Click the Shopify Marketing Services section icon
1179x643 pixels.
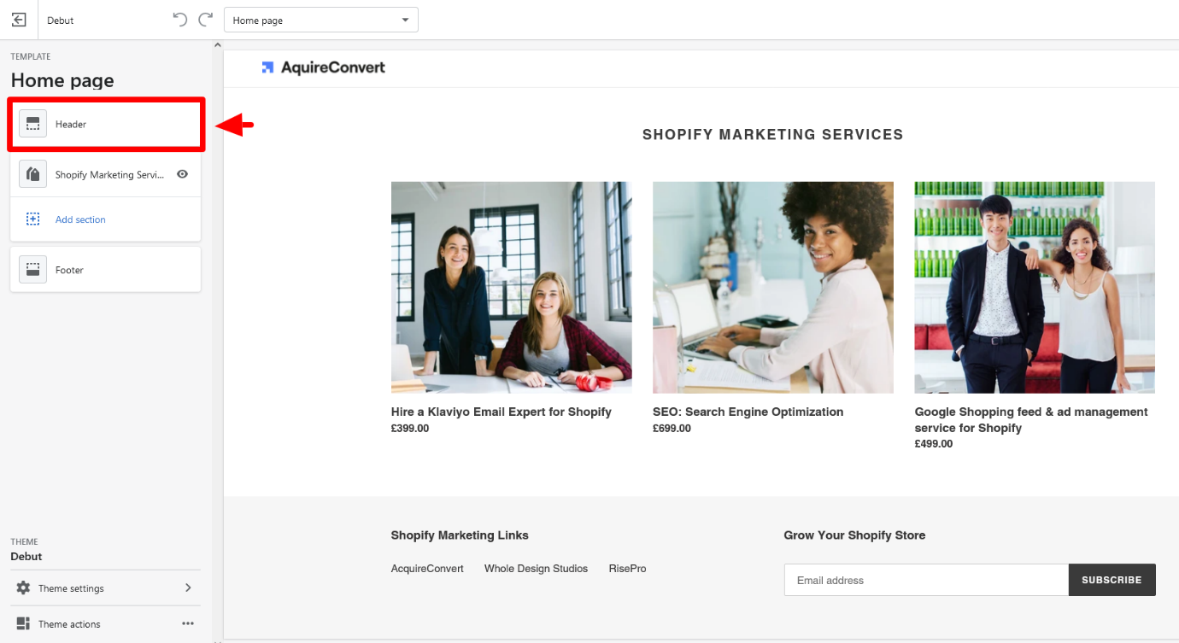[33, 174]
